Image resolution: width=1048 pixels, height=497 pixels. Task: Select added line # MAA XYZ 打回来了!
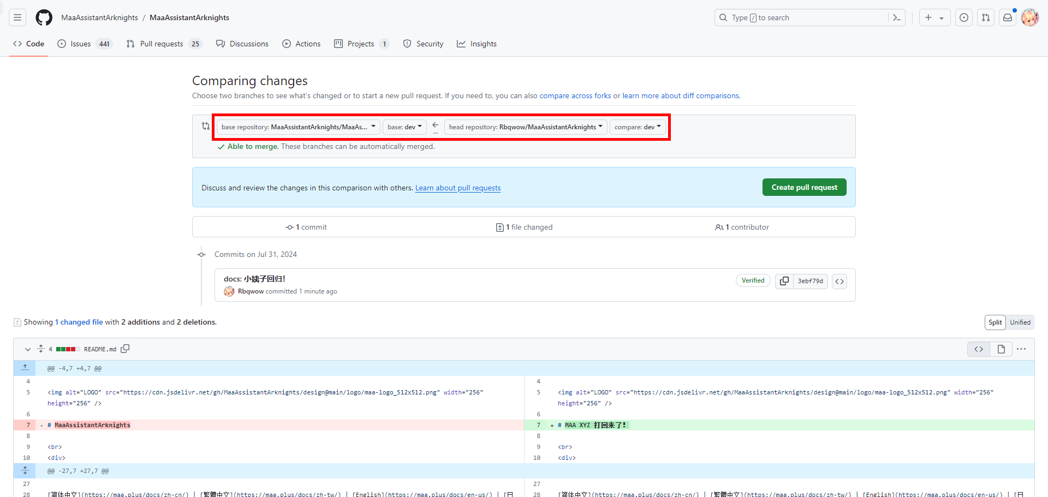[x=779, y=425]
